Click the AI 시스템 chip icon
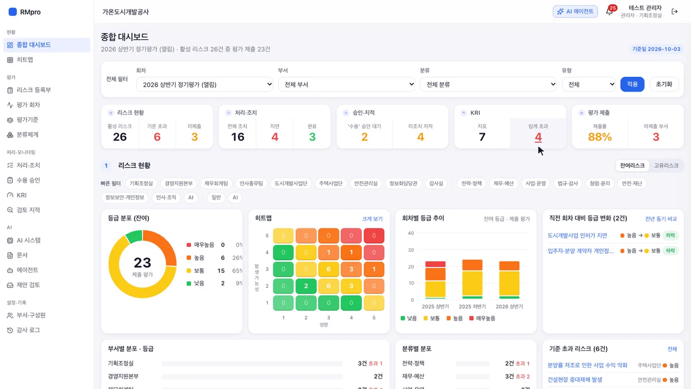Screen dimensions: 691x389 pyautogui.click(x=10, y=240)
